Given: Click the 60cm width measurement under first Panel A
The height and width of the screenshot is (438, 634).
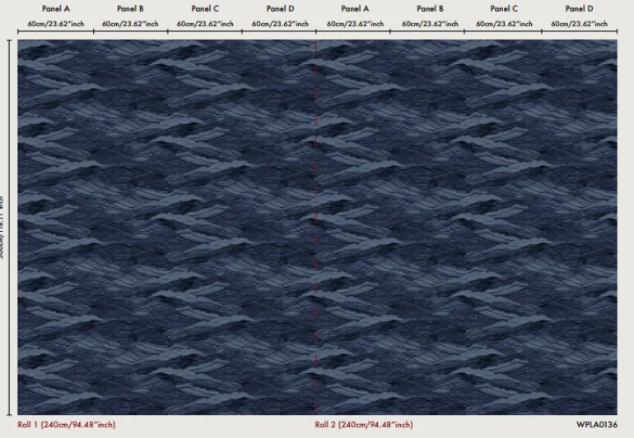Looking at the screenshot, I should pyautogui.click(x=55, y=25).
